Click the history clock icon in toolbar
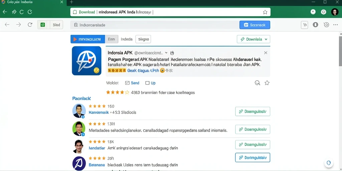This screenshot has height=171, width=342. [326, 25]
